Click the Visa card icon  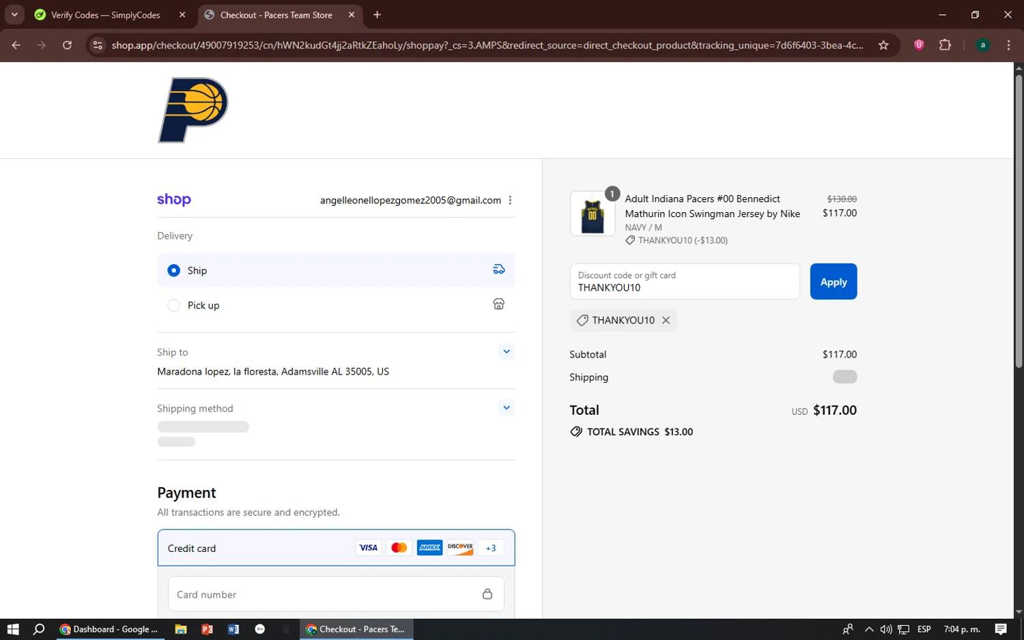point(369,548)
